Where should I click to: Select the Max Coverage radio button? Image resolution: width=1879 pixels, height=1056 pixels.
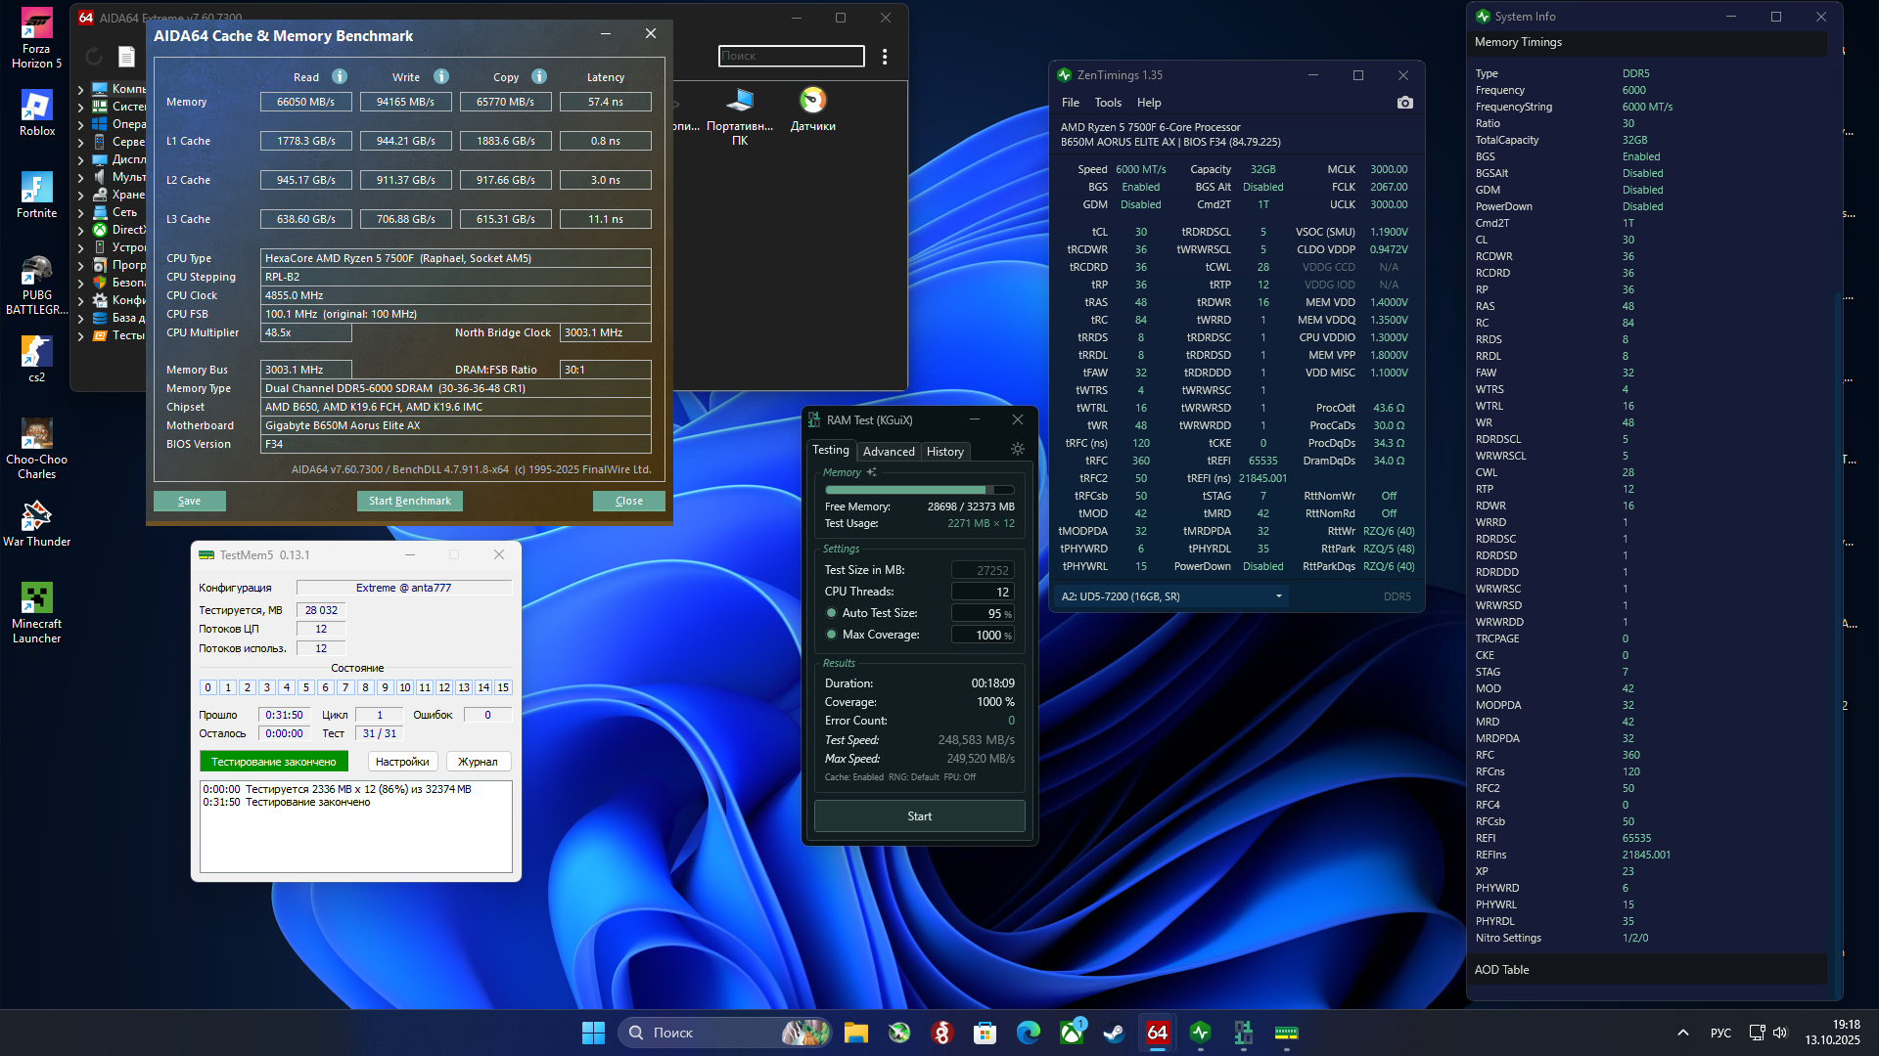click(x=832, y=635)
